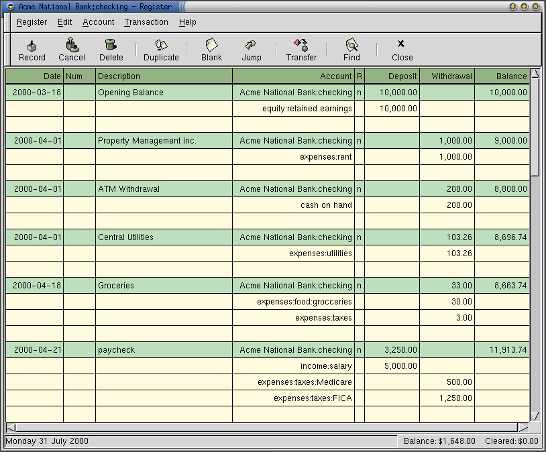Click the 'income:salary' split account
This screenshot has height=452, width=546.
point(293,366)
